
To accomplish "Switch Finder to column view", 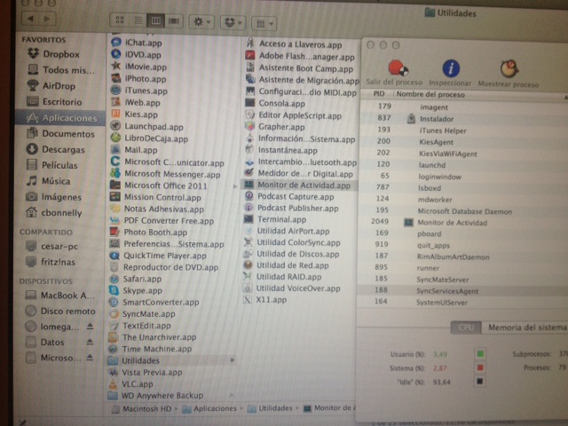I will pos(156,20).
